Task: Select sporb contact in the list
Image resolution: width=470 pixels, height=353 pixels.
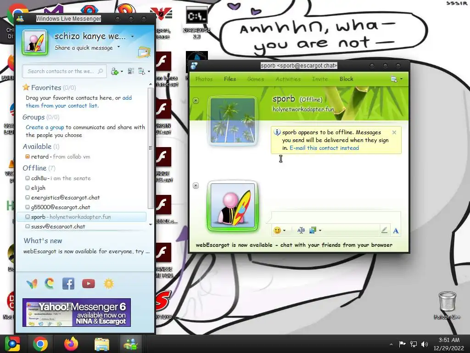Action: [x=82, y=217]
